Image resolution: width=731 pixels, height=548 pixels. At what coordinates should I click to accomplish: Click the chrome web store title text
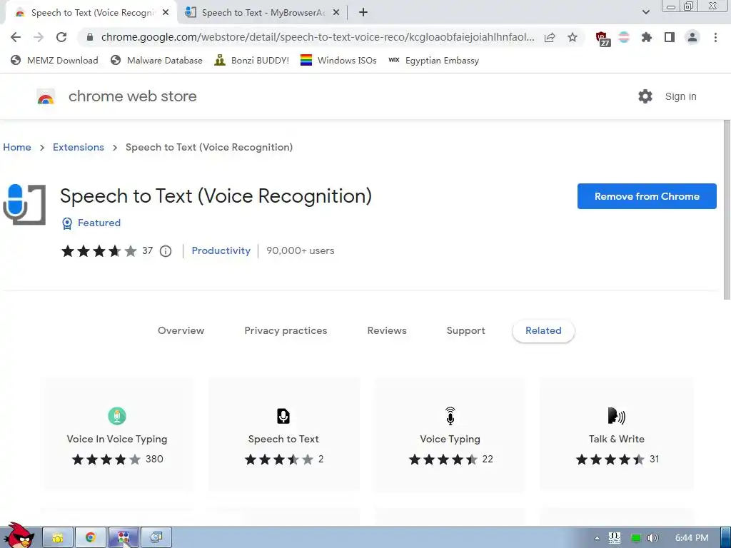pos(132,96)
